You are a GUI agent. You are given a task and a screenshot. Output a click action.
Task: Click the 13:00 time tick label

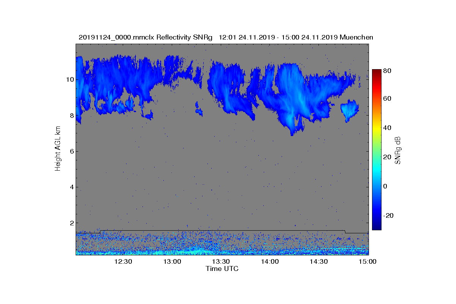click(x=172, y=261)
